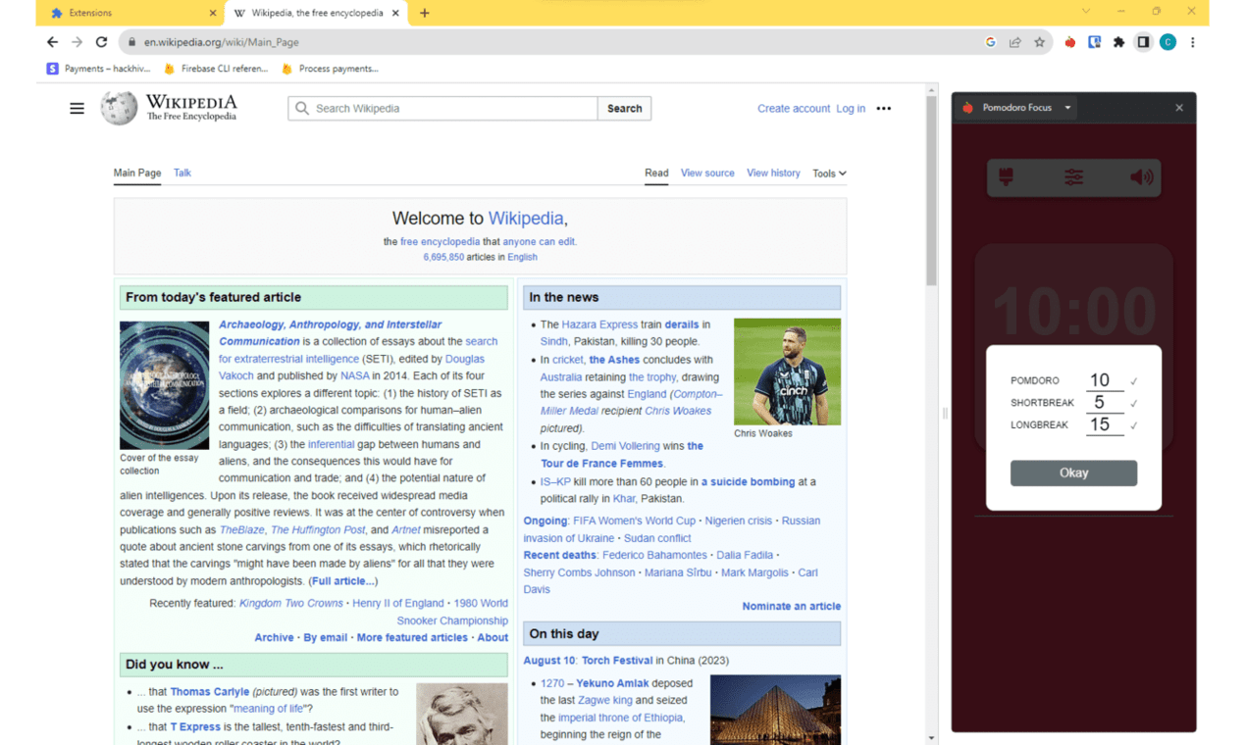Open the Thomas Carlyle portrait thumbnail
The image size is (1246, 745).
tap(462, 714)
